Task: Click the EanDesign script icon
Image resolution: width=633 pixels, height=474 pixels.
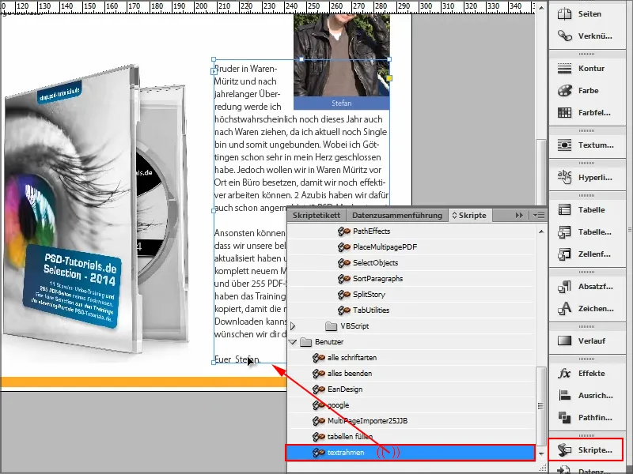Action: pos(319,389)
